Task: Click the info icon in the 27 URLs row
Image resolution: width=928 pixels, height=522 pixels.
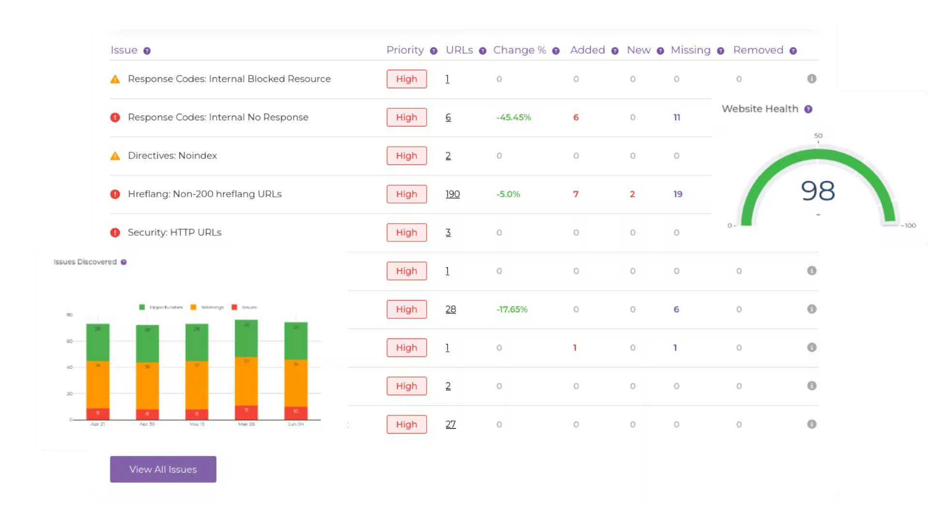Action: [x=812, y=424]
